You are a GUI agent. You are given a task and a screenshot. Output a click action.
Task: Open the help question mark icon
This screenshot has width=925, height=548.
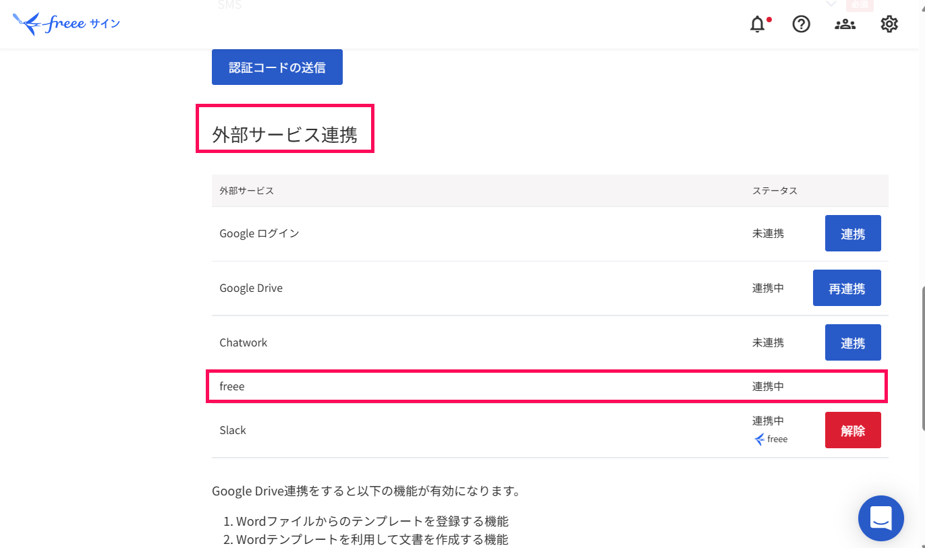pos(801,24)
